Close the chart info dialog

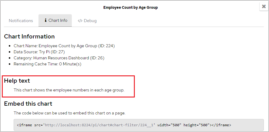click(264, 7)
